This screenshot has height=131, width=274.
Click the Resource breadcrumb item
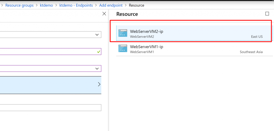click(136, 5)
